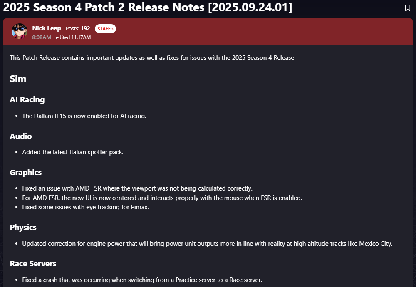
Task: Click the Posts: 192 count
Action: 78,29
